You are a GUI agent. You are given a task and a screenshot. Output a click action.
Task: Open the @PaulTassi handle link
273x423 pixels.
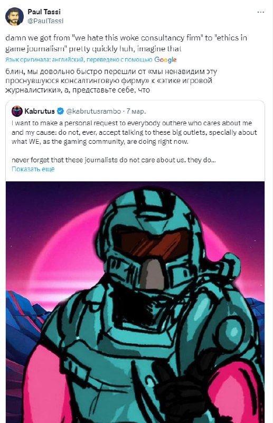tap(45, 21)
